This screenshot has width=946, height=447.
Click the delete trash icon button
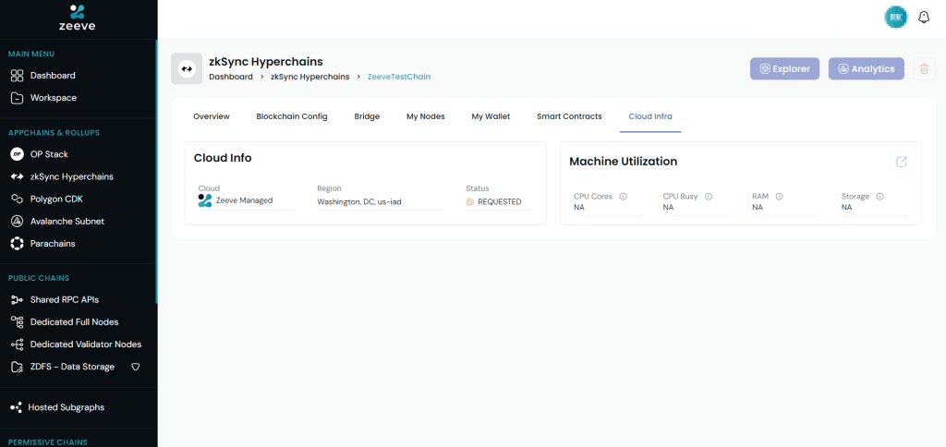click(x=924, y=68)
